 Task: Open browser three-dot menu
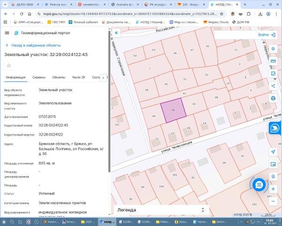(276, 14)
